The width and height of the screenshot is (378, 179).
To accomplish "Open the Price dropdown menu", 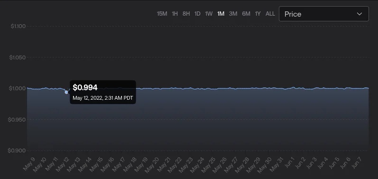I will [x=324, y=14].
